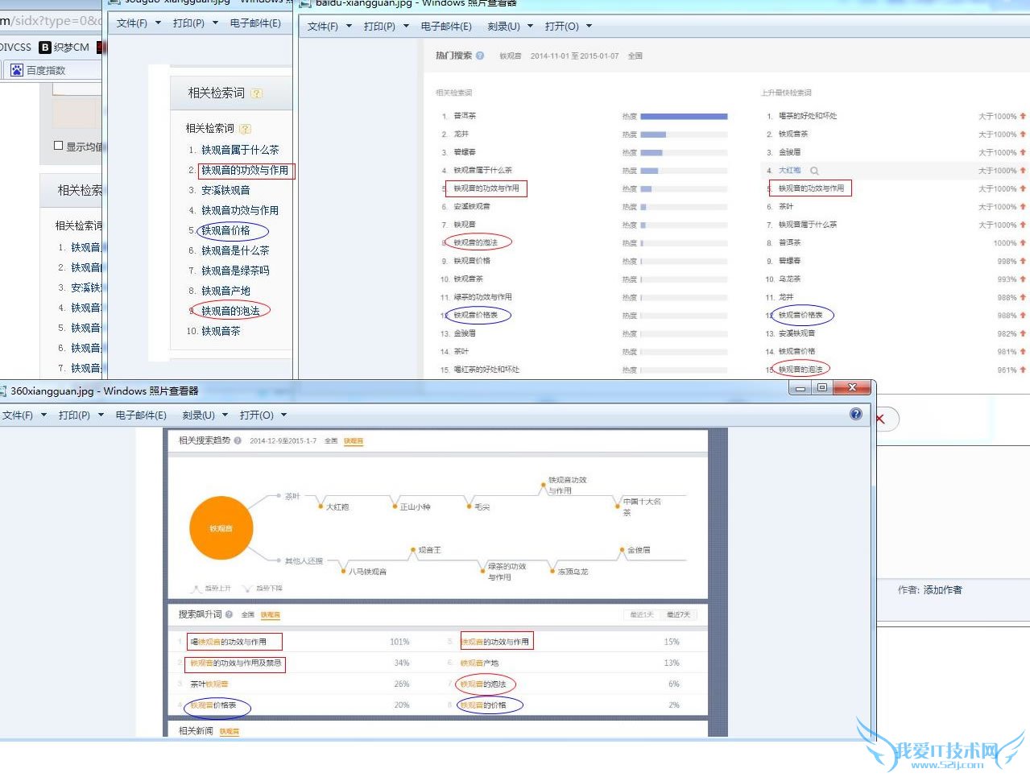This screenshot has width=1030, height=777.
Task: Click the orange 铁观音 circle node
Action: coord(221,528)
